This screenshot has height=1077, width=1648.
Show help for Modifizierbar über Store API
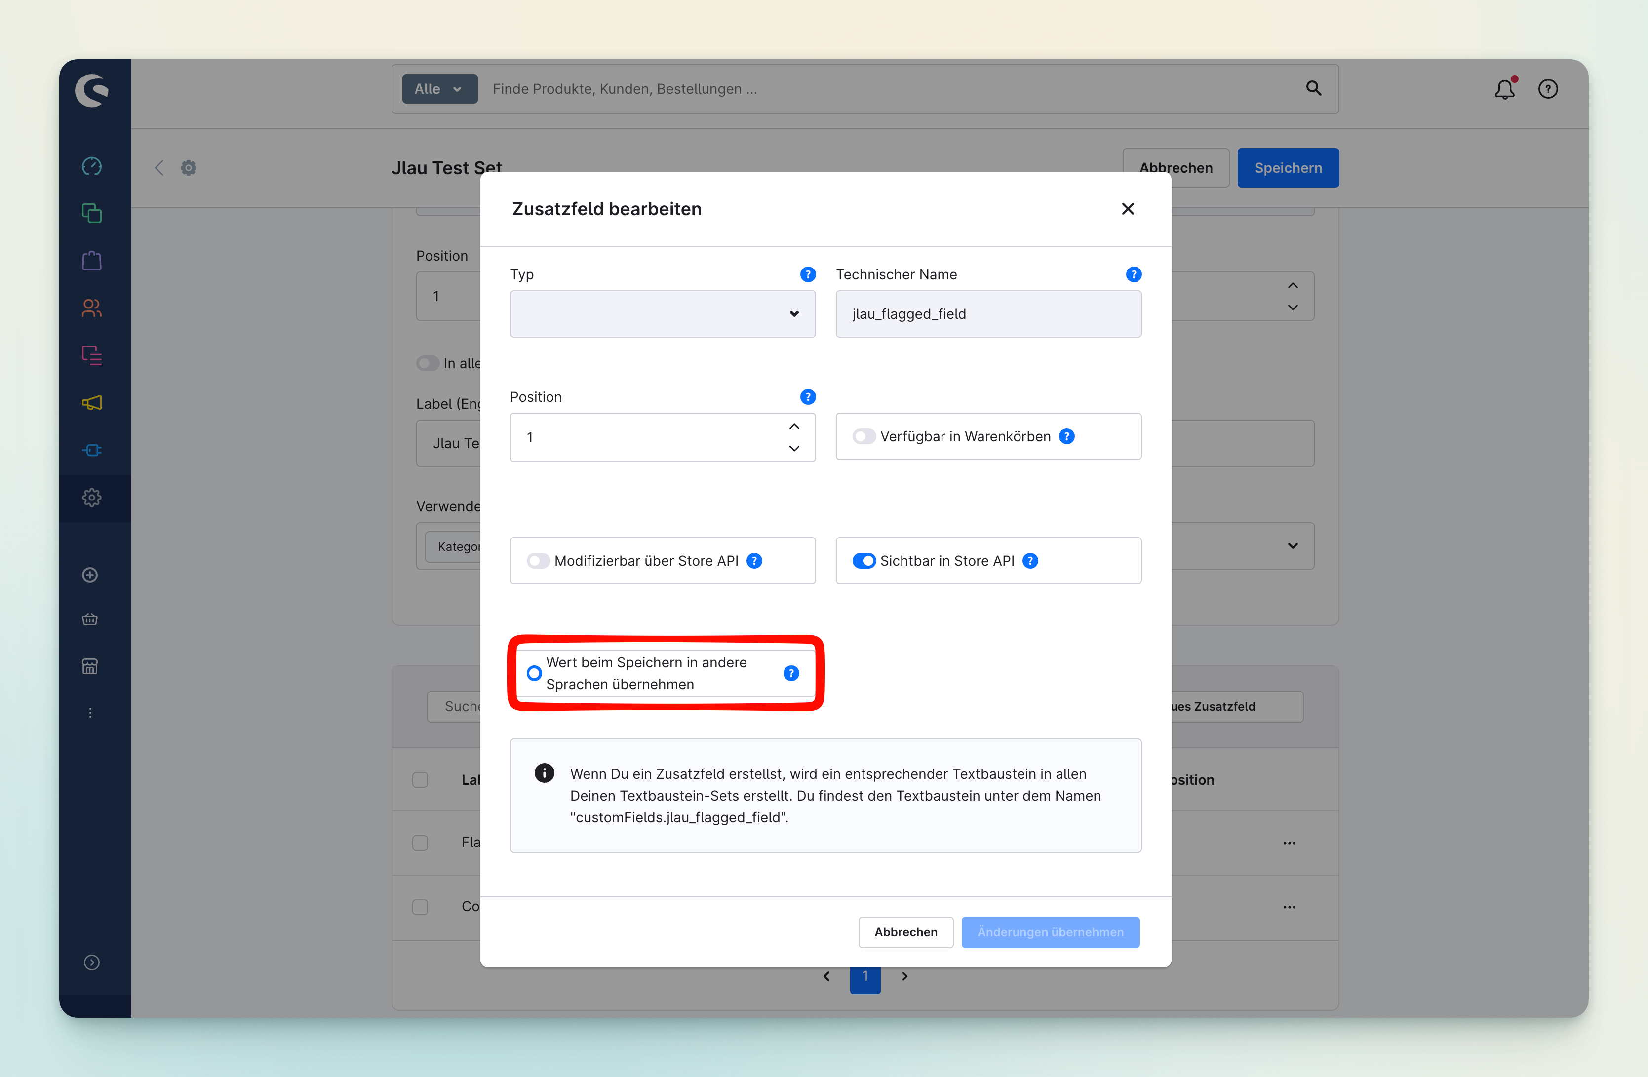point(755,561)
